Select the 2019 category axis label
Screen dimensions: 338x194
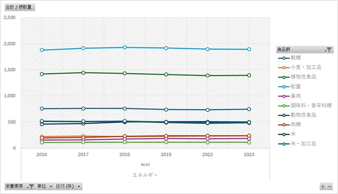[x=166, y=155]
